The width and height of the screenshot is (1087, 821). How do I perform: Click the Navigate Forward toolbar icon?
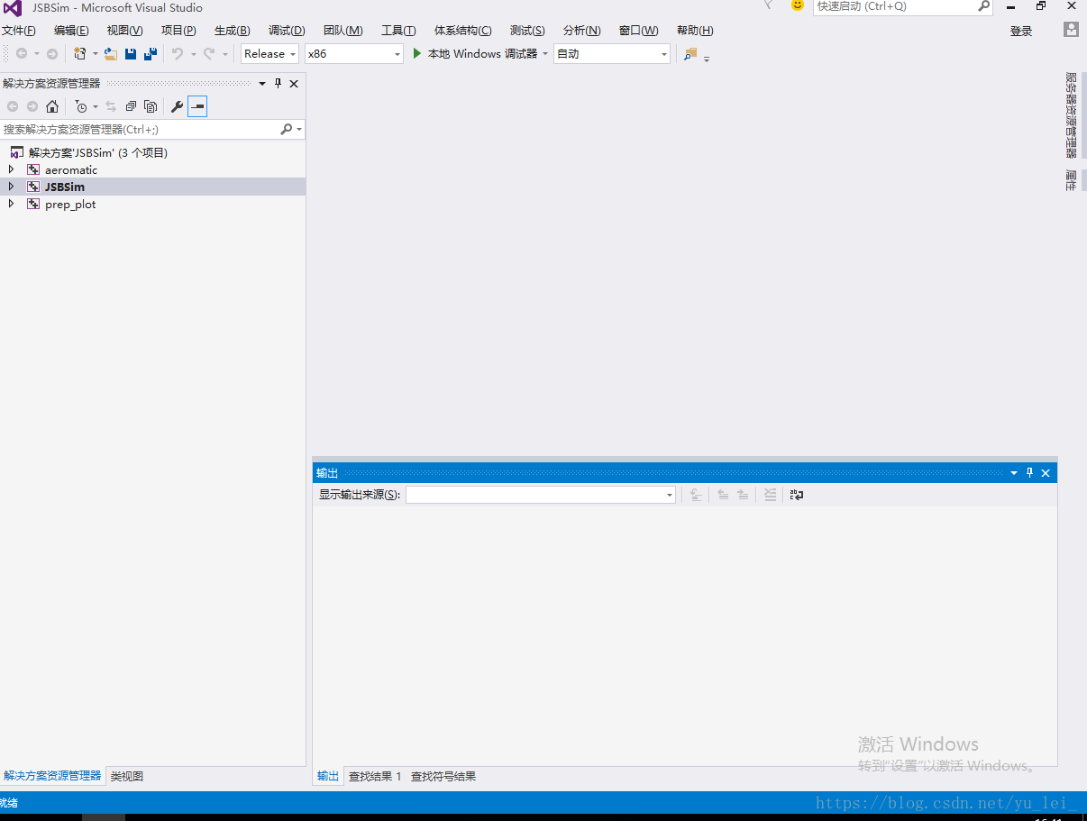click(x=52, y=54)
